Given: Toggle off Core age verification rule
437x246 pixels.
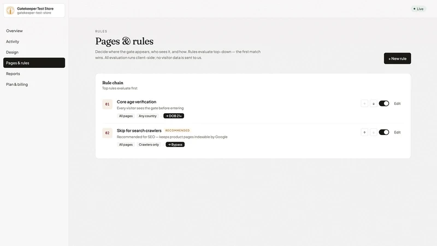Looking at the screenshot, I should (x=384, y=103).
